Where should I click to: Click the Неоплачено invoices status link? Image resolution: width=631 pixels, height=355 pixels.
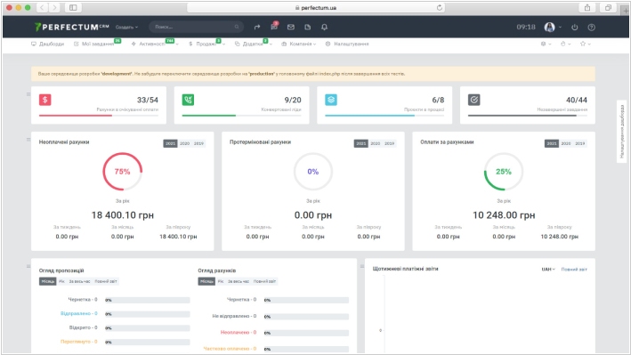pos(239,332)
